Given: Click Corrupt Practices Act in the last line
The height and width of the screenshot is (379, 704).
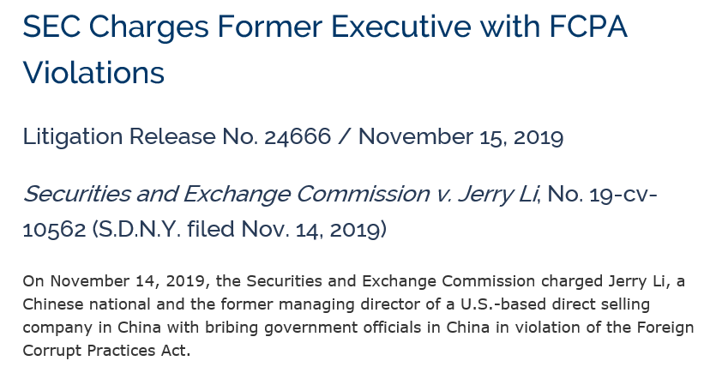Looking at the screenshot, I should point(106,351).
